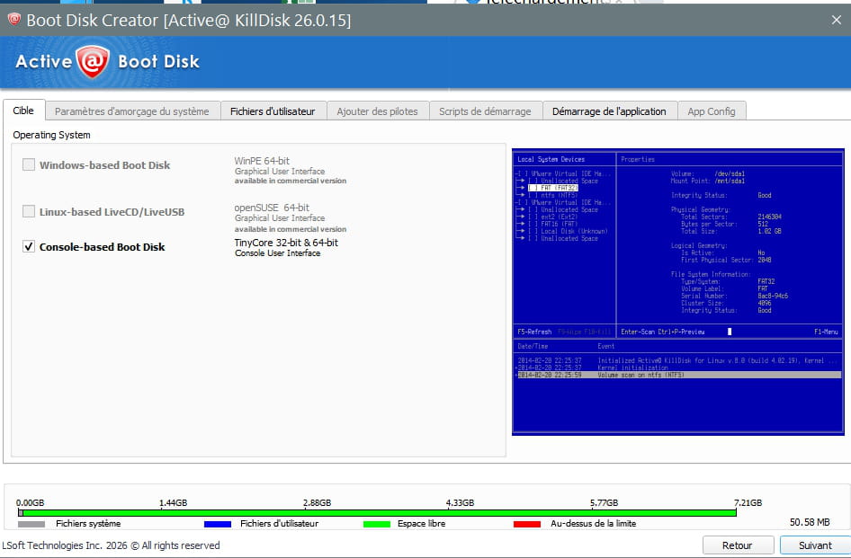Open the Paramètres d'amorçage du système tab
The width and height of the screenshot is (851, 558).
click(131, 111)
